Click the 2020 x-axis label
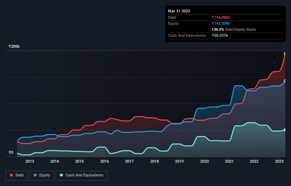 [204, 161]
